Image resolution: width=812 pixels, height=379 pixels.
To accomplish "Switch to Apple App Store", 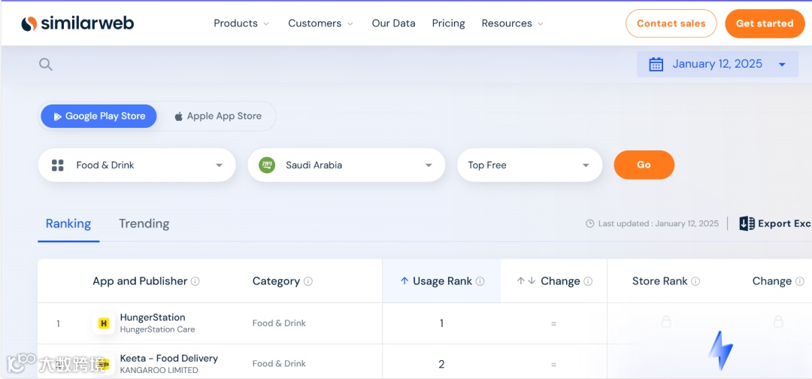I will 217,116.
